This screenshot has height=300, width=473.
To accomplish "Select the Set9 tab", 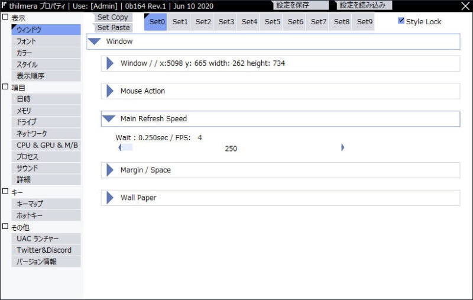I will click(364, 22).
